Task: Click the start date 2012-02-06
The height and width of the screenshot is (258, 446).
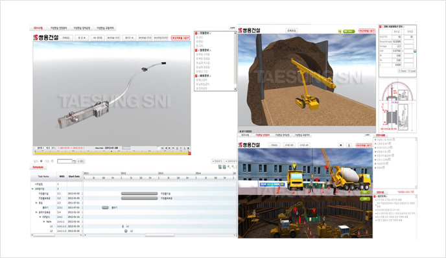Action: (74, 231)
